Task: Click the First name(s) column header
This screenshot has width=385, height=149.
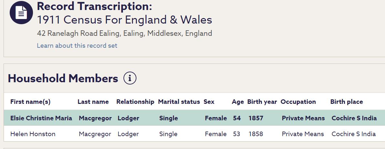Action: pyautogui.click(x=30, y=102)
